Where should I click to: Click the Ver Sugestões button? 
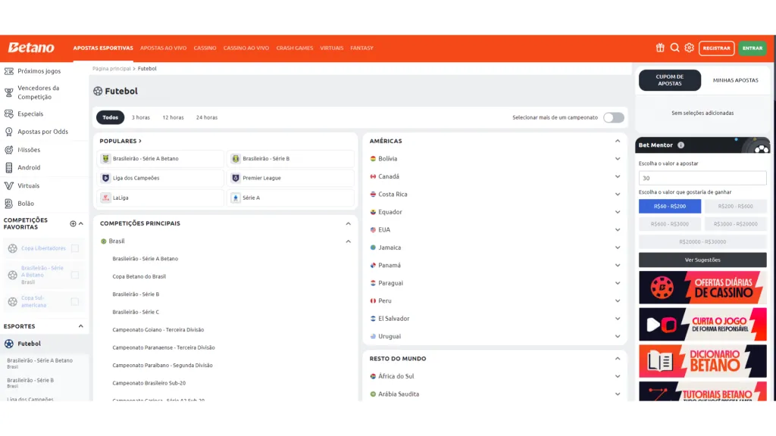tap(702, 260)
